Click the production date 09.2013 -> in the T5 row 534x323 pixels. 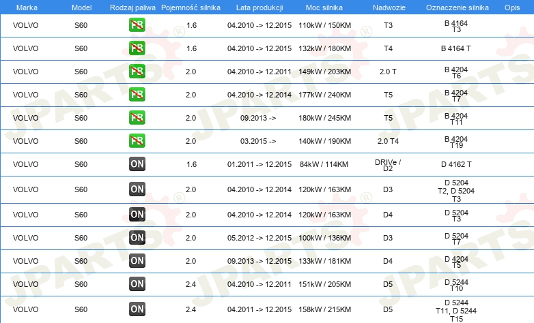point(258,118)
